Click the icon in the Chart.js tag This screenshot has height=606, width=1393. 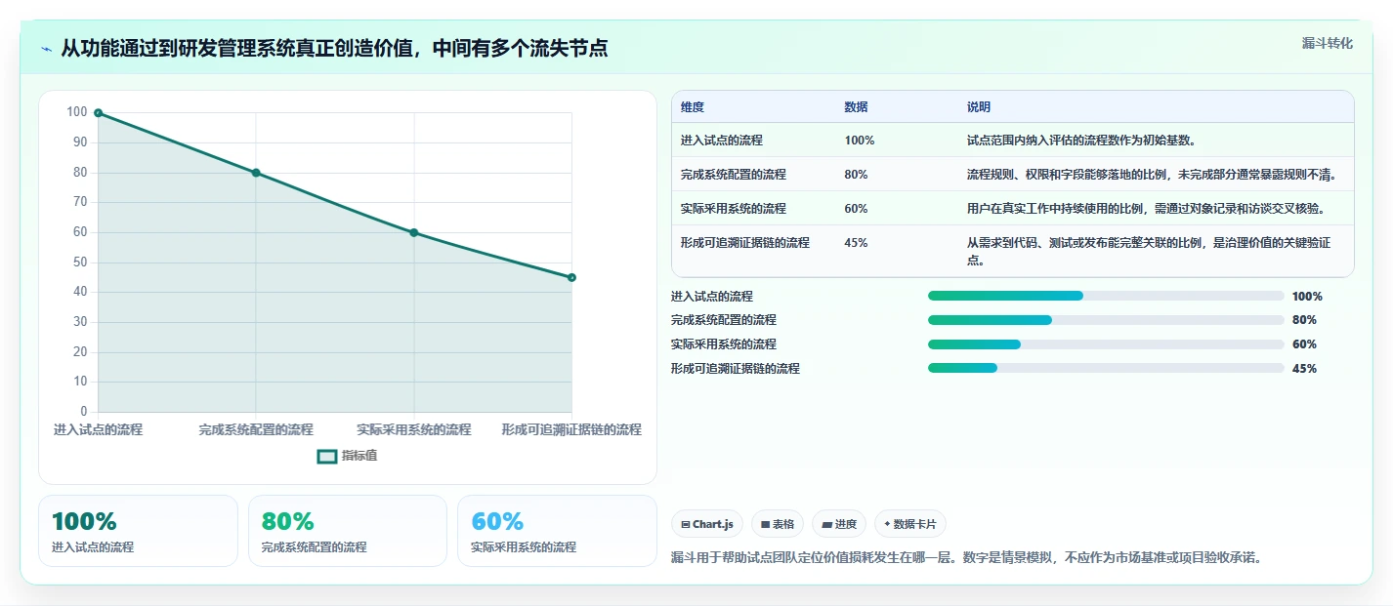click(686, 524)
